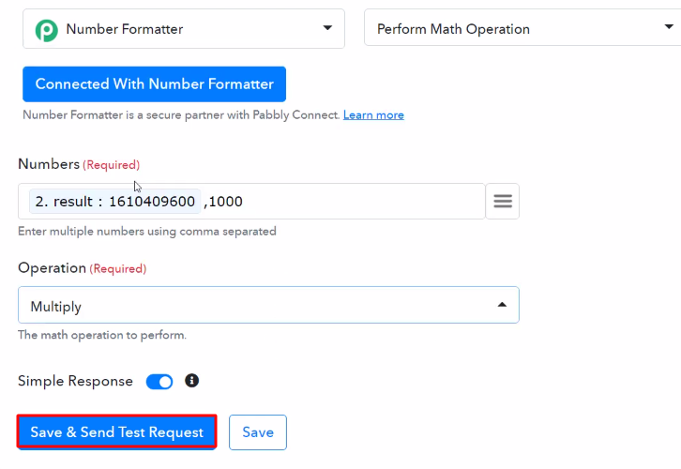Click the Operation (Required) label

tap(83, 268)
